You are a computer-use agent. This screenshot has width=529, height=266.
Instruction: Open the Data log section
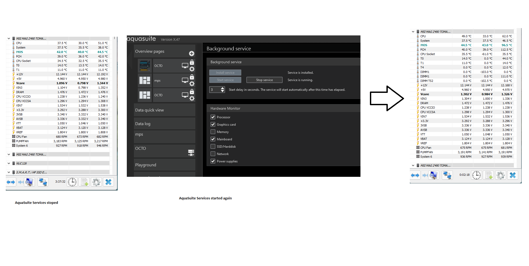(164, 124)
